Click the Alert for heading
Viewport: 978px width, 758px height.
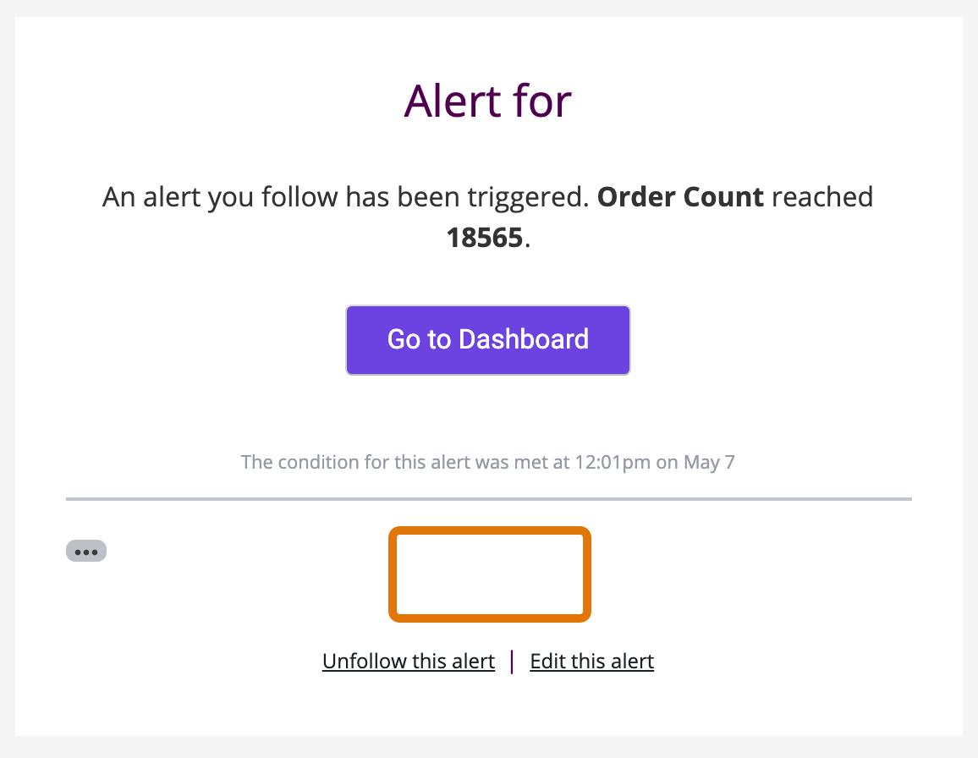click(487, 101)
